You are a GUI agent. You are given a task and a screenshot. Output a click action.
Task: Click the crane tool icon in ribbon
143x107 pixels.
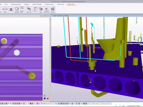coord(35,10)
